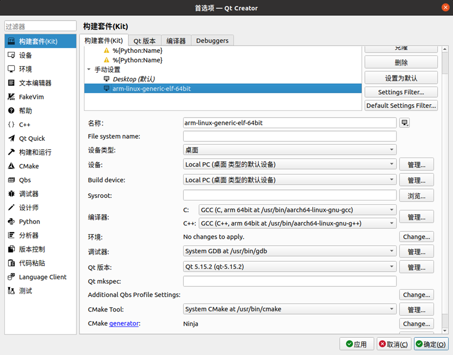Viewport: 453px width, 355px height.
Task: Open the CMake settings category
Action: click(x=29, y=166)
